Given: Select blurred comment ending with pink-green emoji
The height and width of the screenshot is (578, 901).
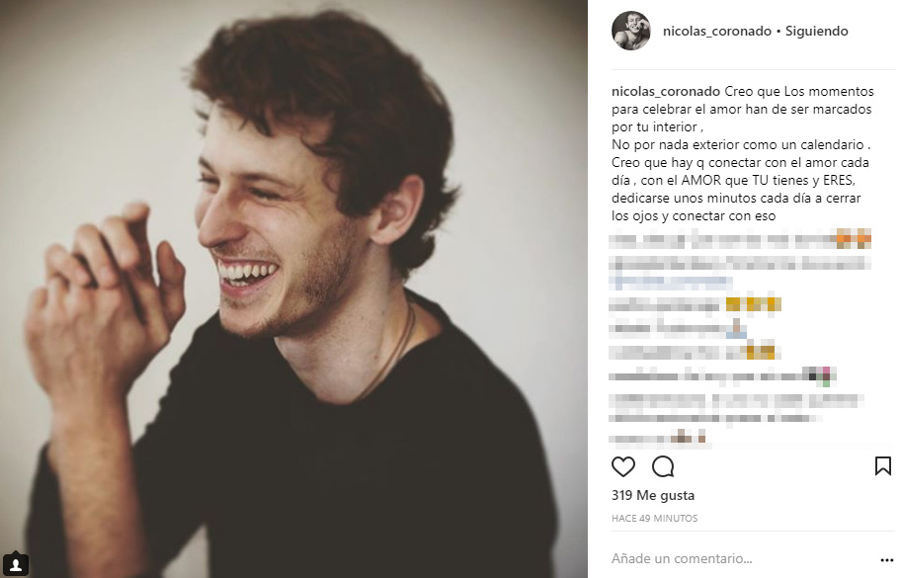Looking at the screenshot, I should [x=722, y=376].
